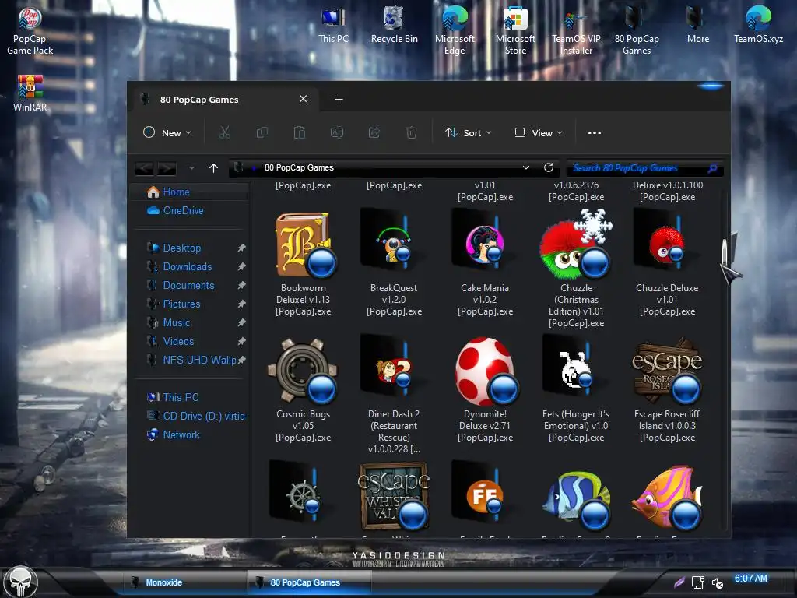Viewport: 797px width, 598px height.
Task: Navigate back in File Explorer
Action: click(144, 168)
